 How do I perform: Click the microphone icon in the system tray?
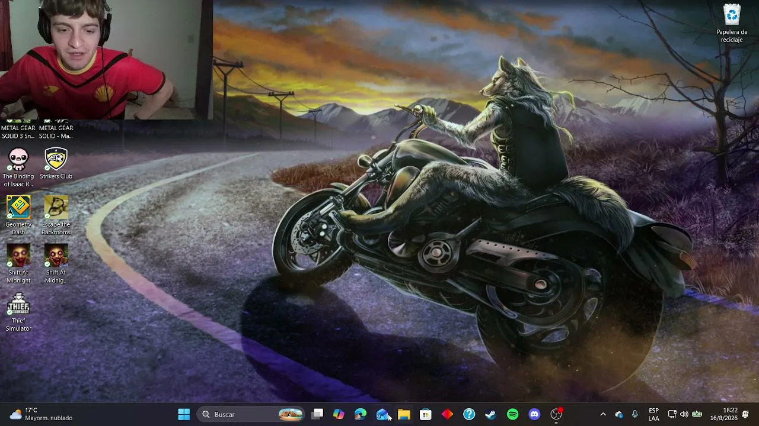(634, 414)
